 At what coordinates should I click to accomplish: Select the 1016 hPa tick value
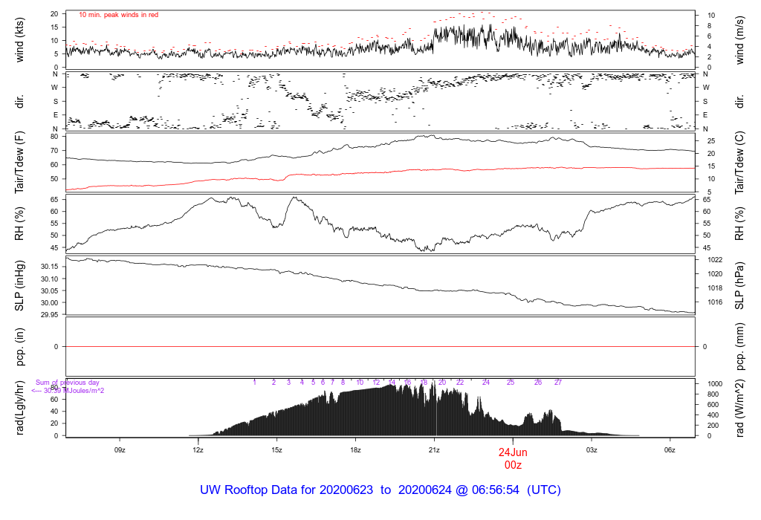click(715, 302)
